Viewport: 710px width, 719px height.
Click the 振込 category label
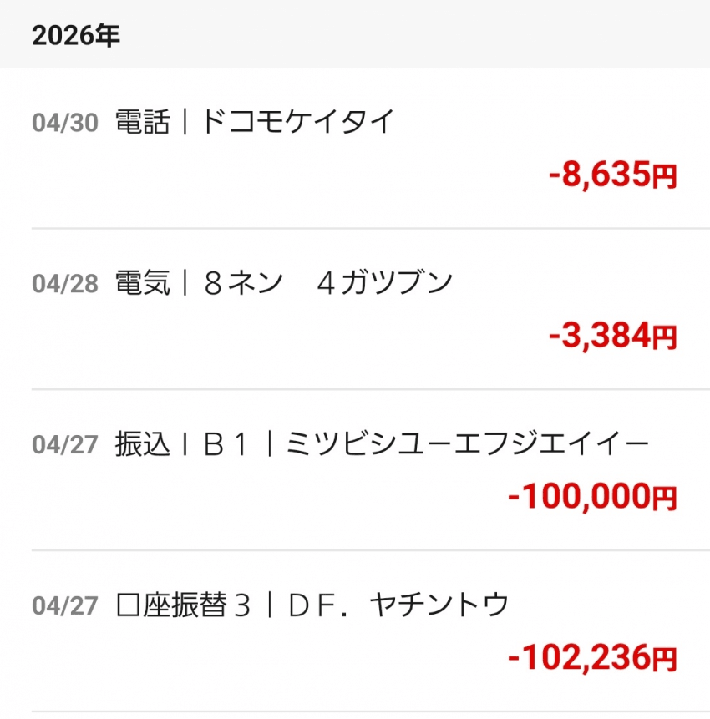pyautogui.click(x=142, y=444)
